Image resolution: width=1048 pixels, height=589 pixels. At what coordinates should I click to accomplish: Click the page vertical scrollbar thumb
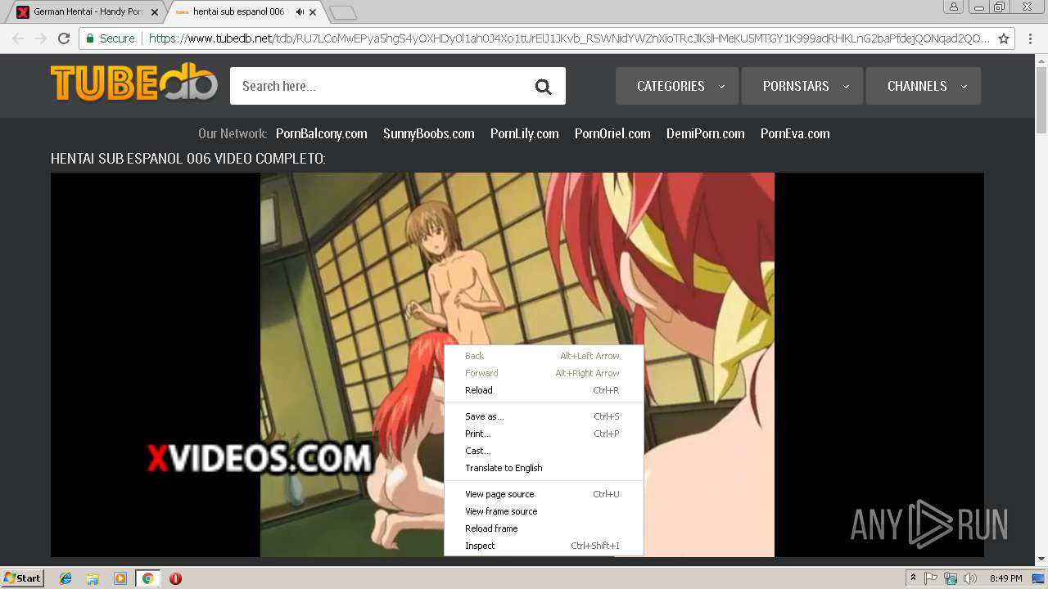coord(1041,100)
